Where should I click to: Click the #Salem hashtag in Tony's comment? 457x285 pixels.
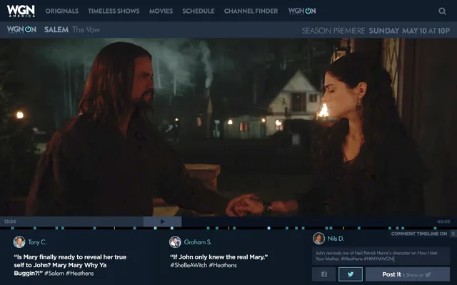(x=54, y=274)
